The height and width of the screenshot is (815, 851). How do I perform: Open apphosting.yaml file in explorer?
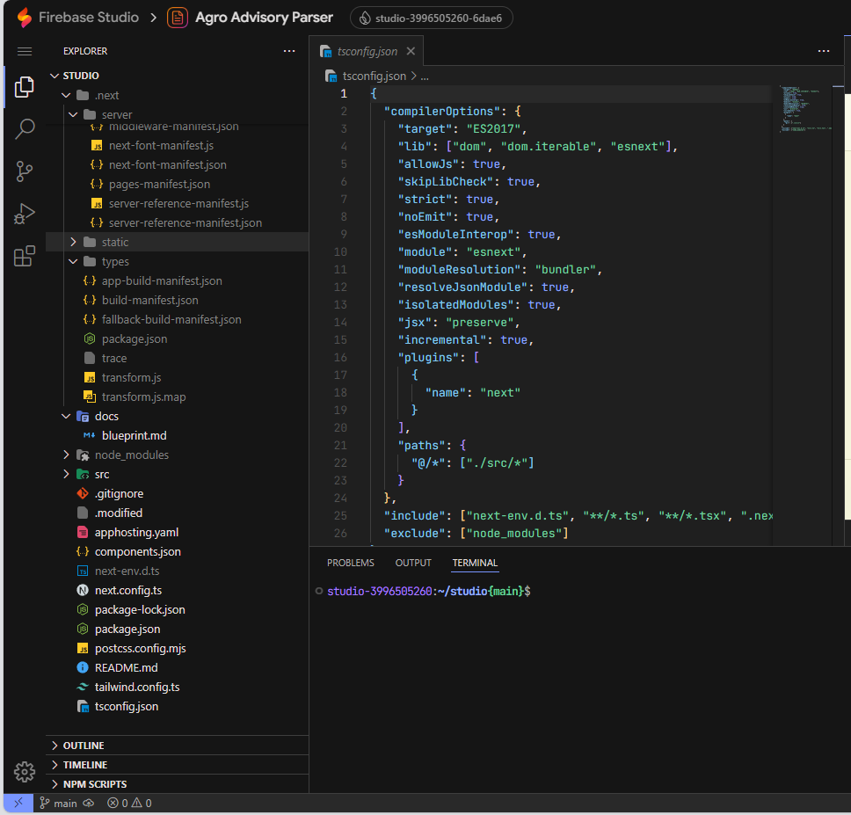136,532
